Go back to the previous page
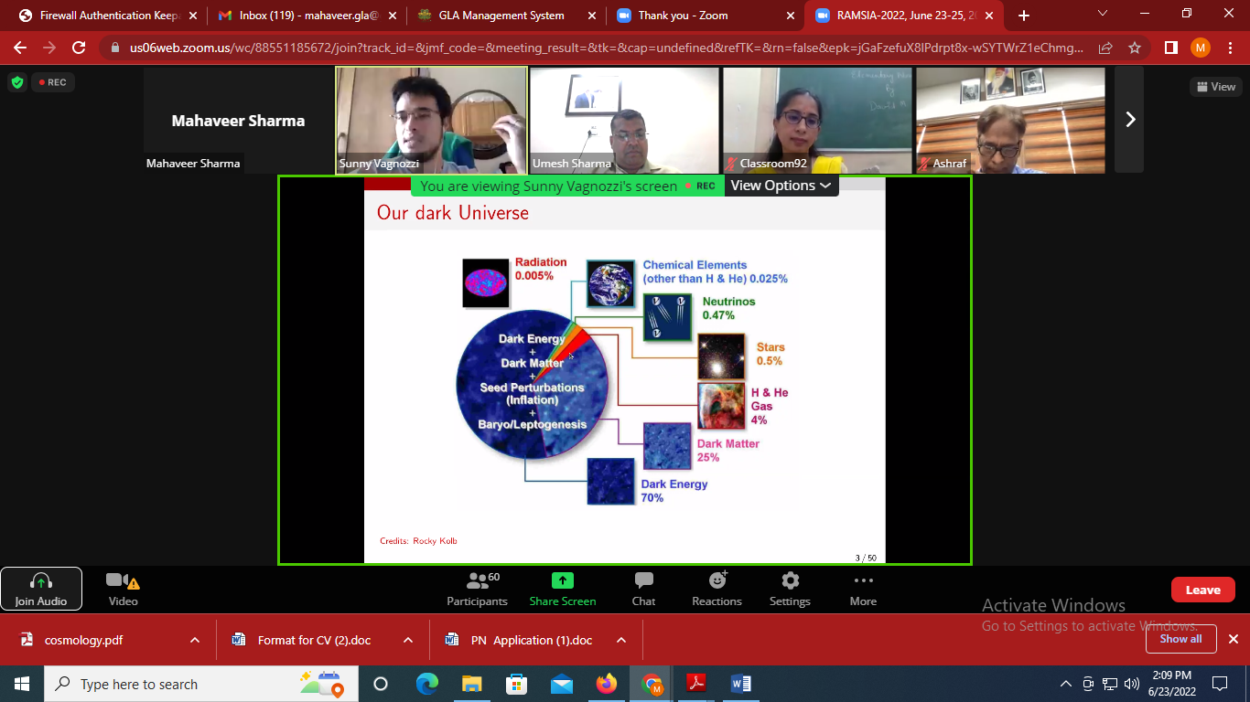 click(x=20, y=48)
